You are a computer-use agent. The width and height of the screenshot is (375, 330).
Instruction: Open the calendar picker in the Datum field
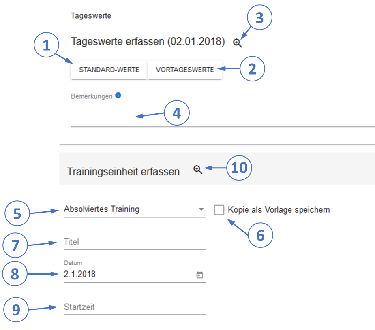pyautogui.click(x=199, y=275)
